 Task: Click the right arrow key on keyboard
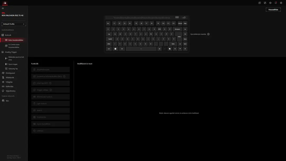point(185,49)
